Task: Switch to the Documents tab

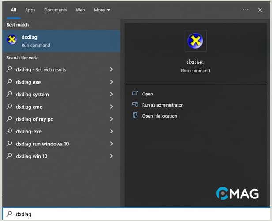Action: [56, 10]
